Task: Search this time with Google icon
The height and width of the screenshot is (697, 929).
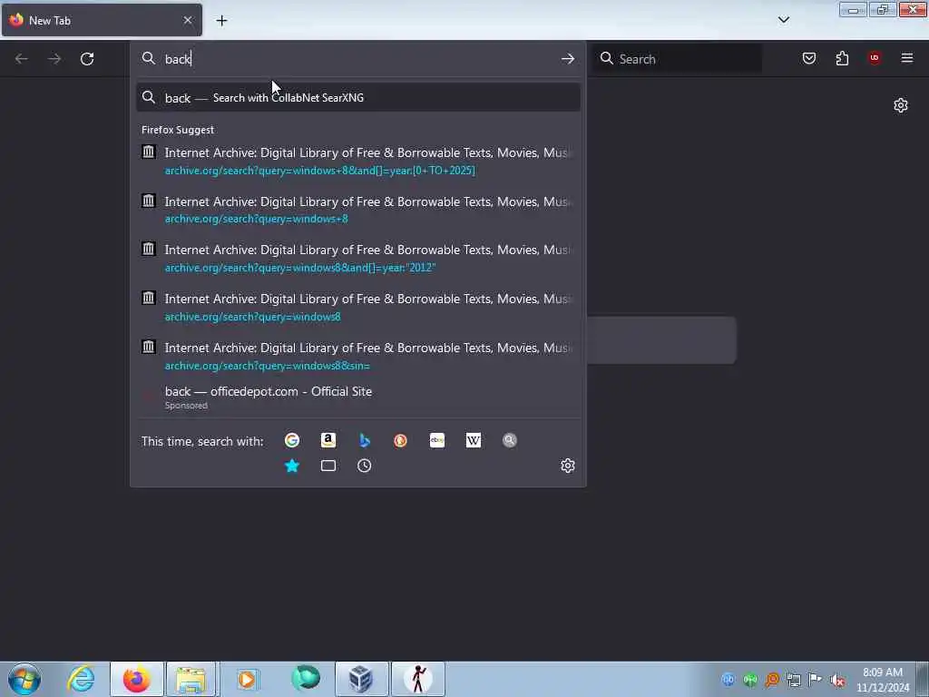Action: coord(291,440)
